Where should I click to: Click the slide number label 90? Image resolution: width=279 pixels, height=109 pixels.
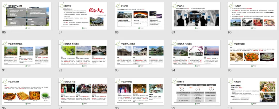click(230, 32)
